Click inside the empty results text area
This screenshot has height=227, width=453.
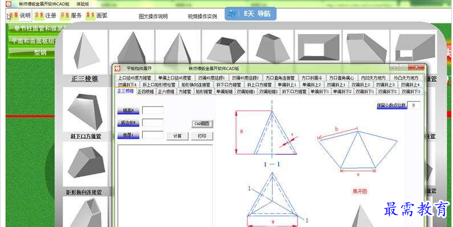click(165, 185)
